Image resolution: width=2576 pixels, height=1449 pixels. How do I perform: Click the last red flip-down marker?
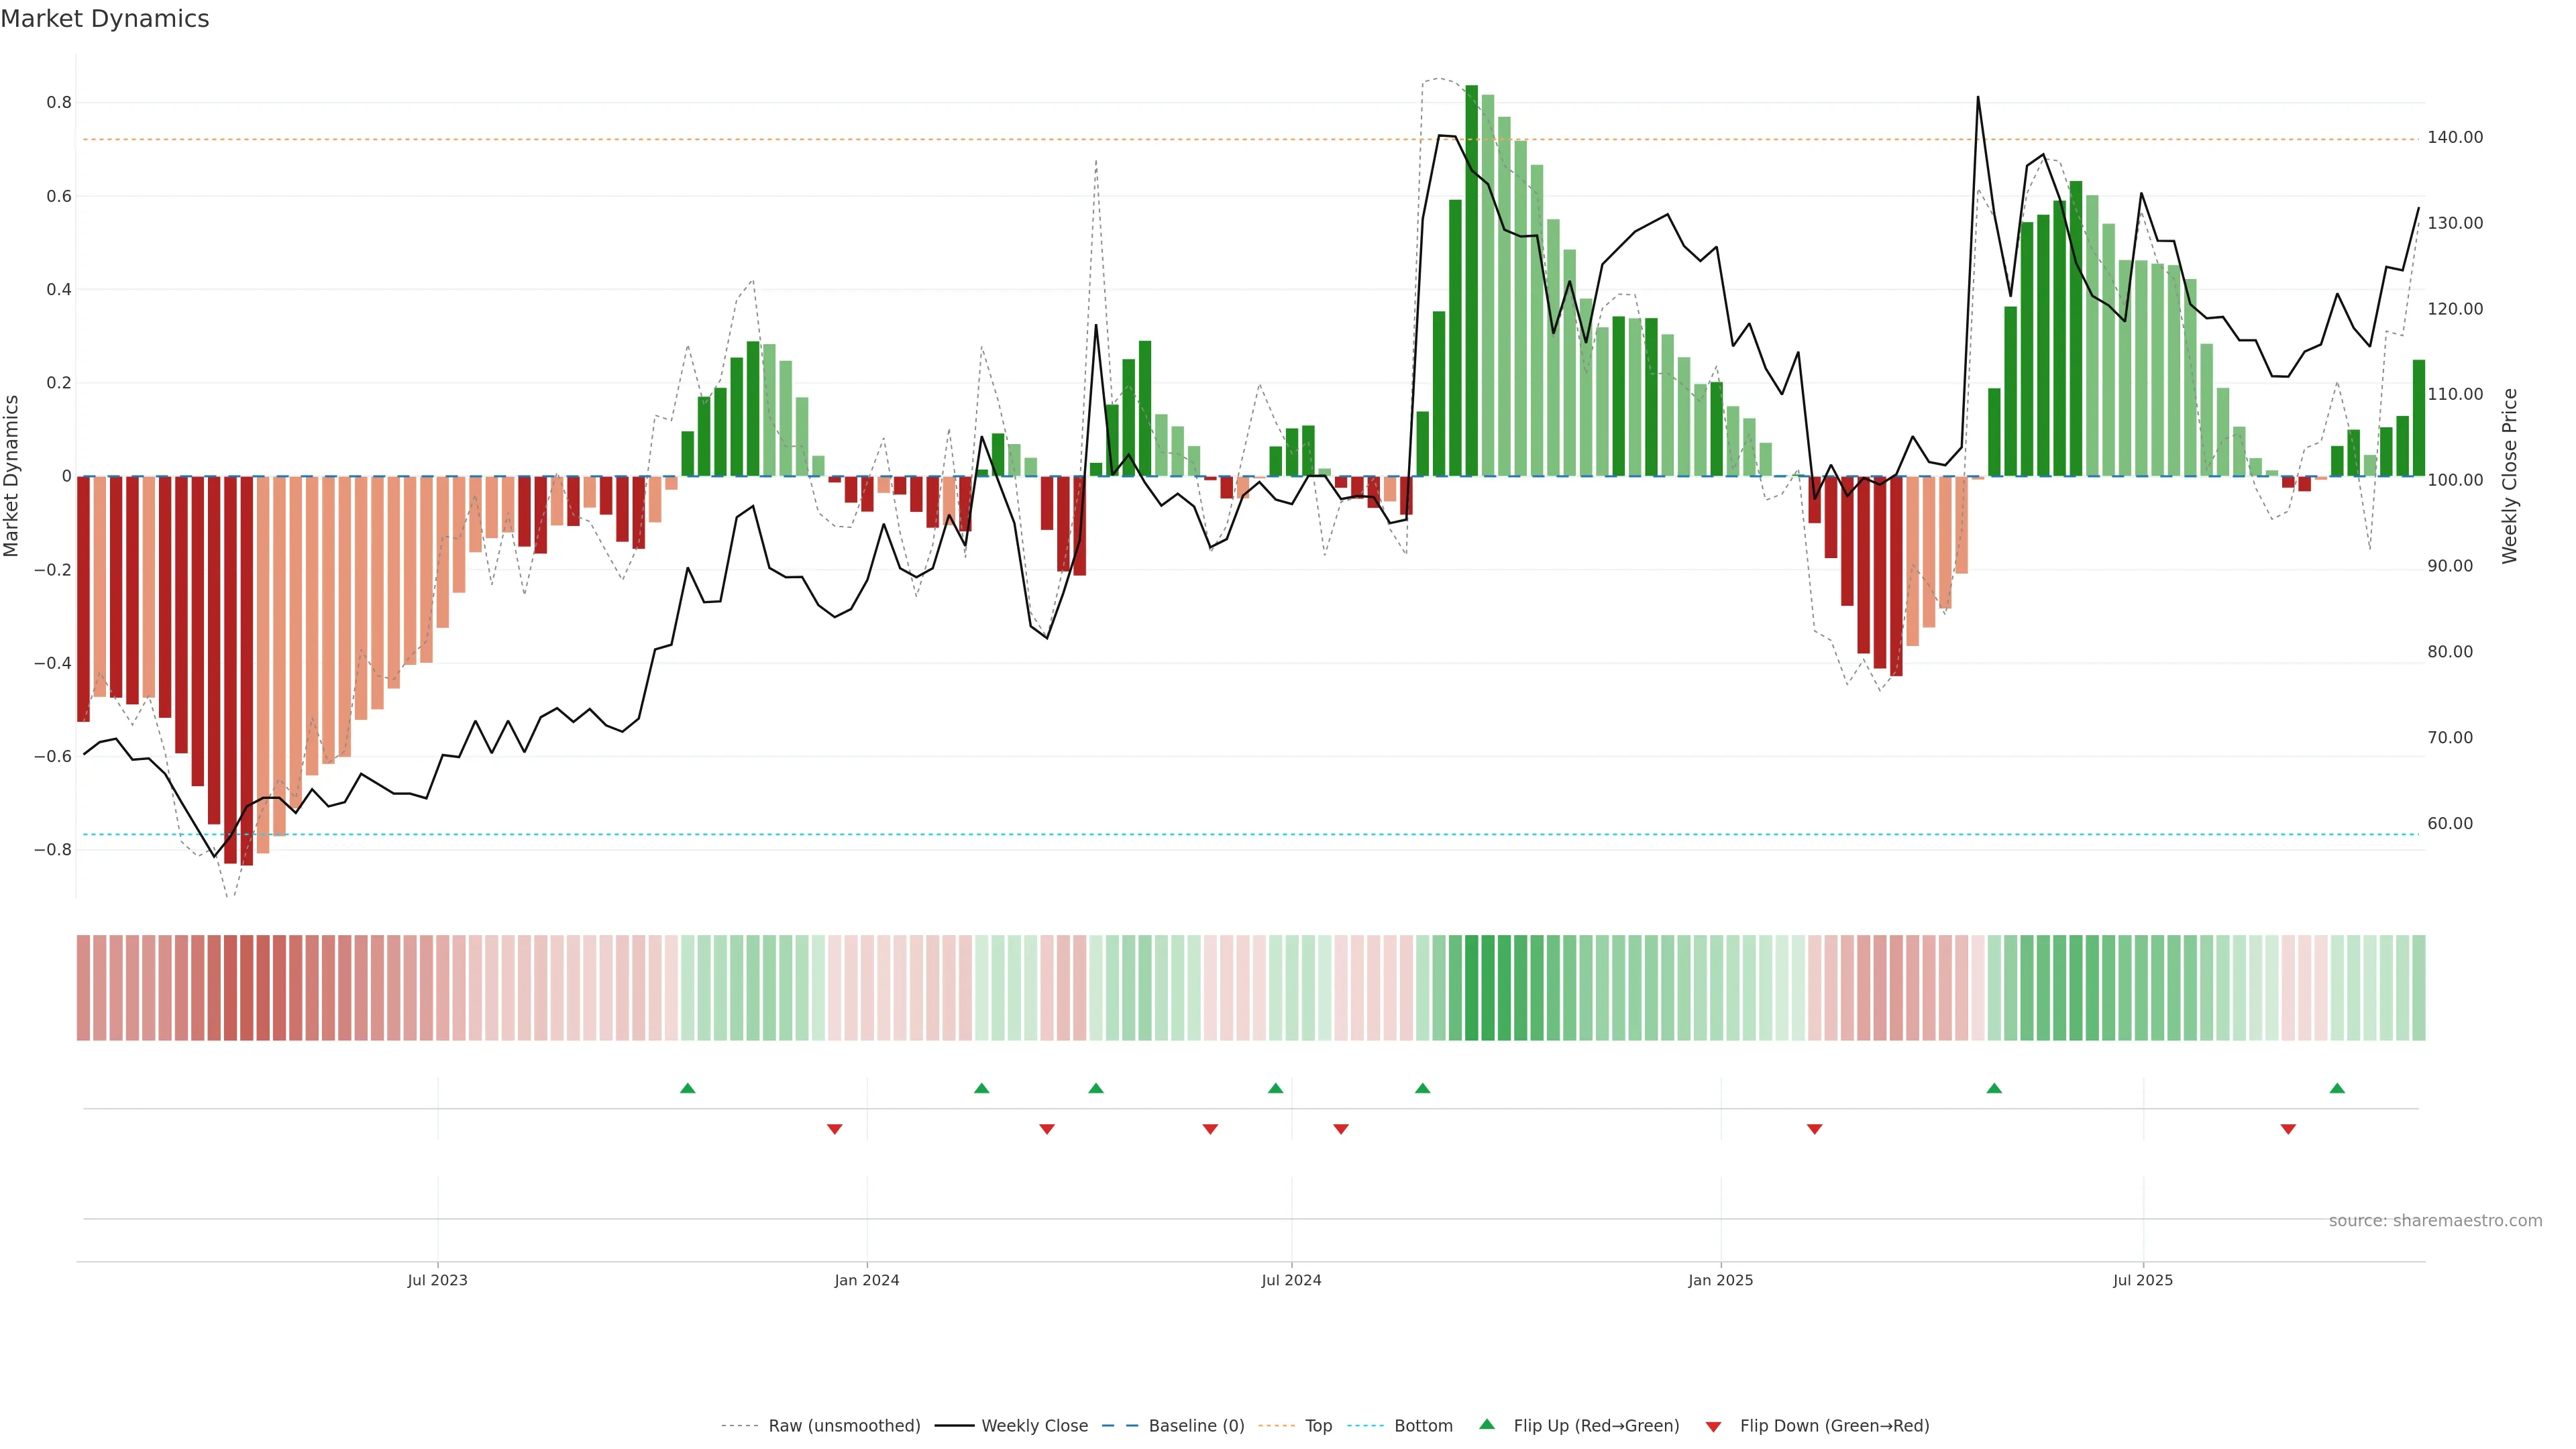click(2288, 1129)
